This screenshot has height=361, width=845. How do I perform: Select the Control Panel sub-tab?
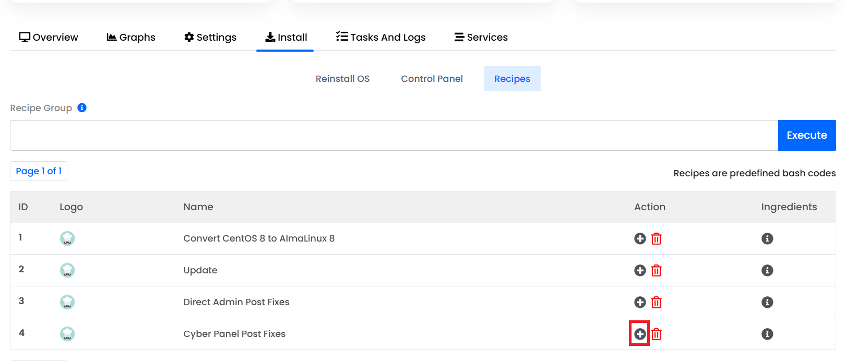click(432, 79)
